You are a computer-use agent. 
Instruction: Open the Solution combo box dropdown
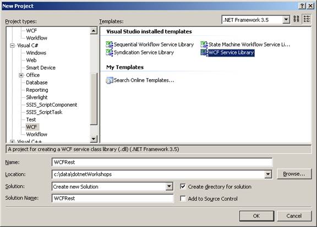click(x=169, y=186)
